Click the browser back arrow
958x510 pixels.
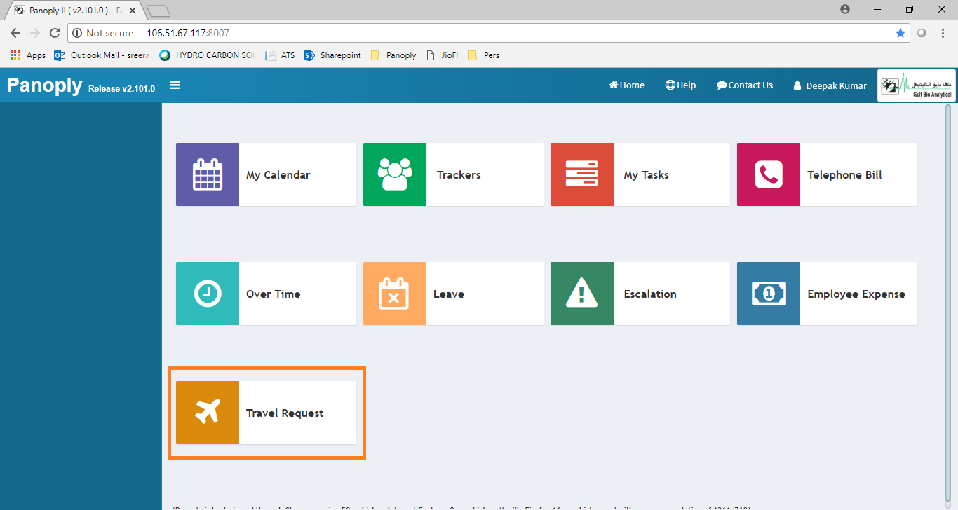coord(15,33)
